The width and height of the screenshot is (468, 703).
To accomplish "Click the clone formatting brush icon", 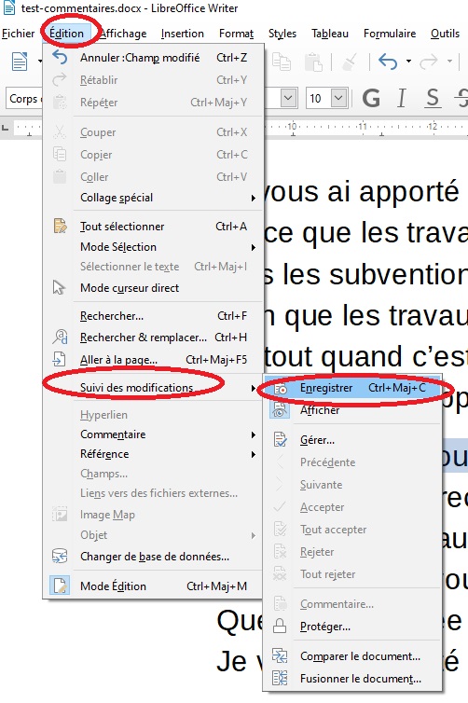I will tap(350, 62).
